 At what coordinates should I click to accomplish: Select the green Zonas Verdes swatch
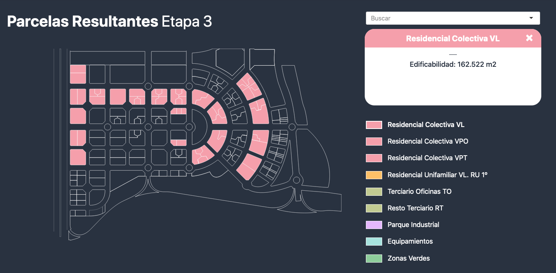pyautogui.click(x=374, y=258)
